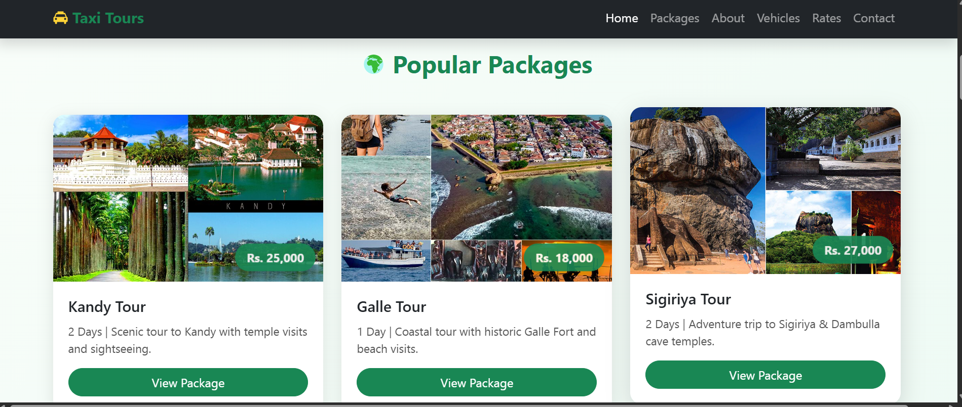Click View Package for Galle Tour

(x=476, y=383)
